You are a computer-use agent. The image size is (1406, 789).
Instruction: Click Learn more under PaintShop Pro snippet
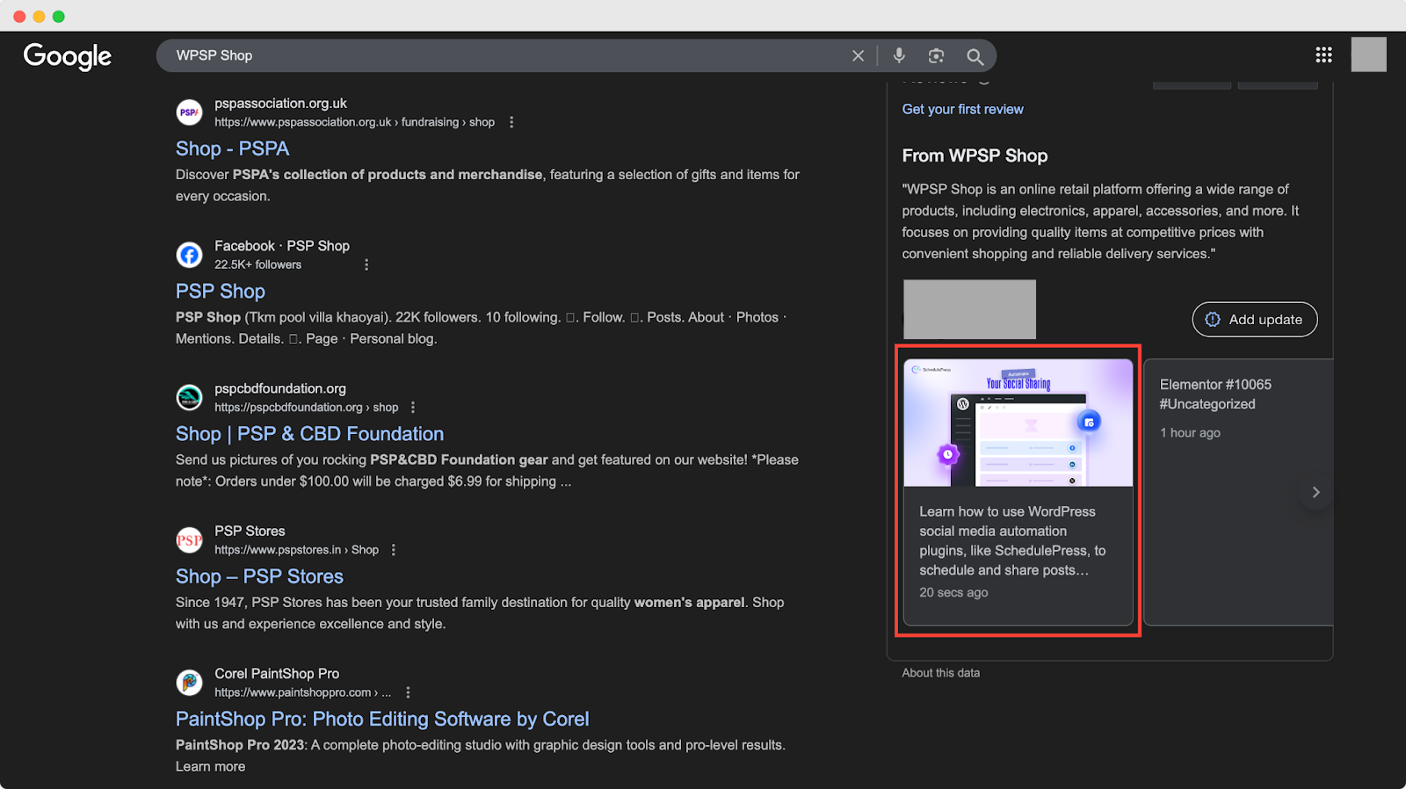210,766
